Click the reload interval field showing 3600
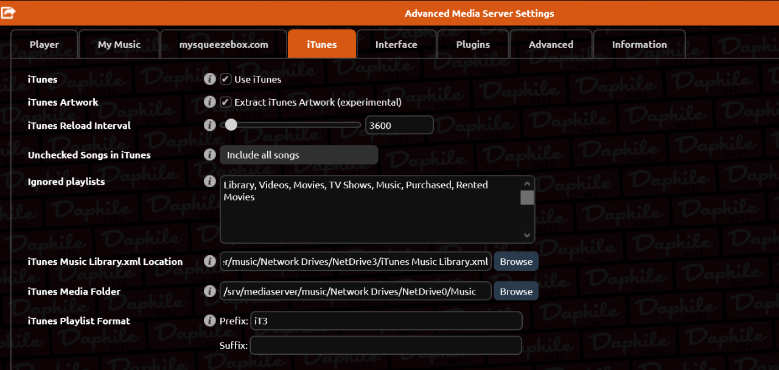The width and height of the screenshot is (779, 370). (x=399, y=125)
